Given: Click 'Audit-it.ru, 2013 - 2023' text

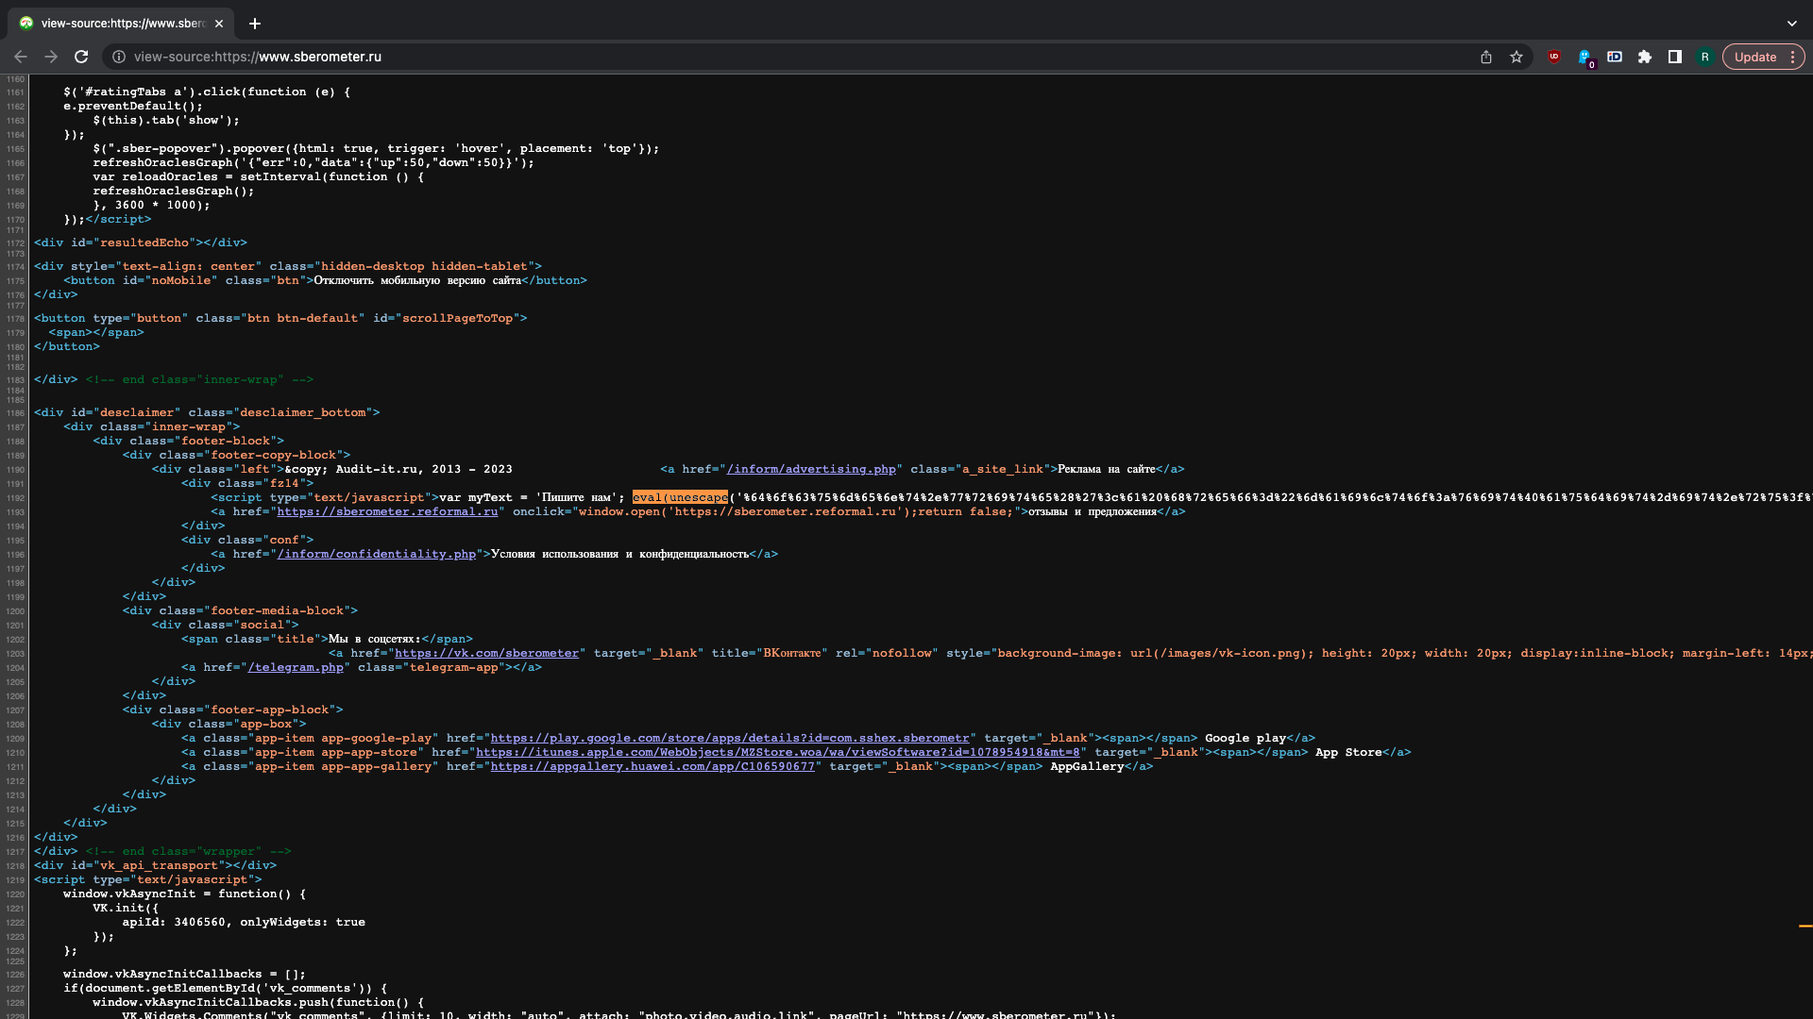Looking at the screenshot, I should 424,469.
